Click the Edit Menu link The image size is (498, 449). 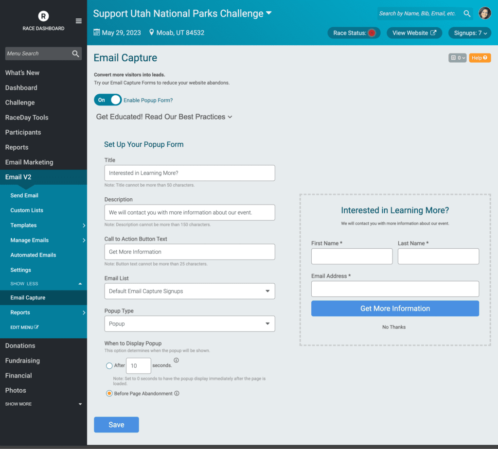pyautogui.click(x=24, y=327)
